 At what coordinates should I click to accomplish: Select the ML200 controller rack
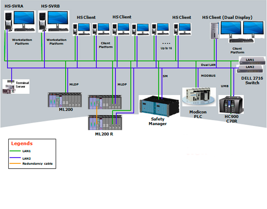[65, 100]
